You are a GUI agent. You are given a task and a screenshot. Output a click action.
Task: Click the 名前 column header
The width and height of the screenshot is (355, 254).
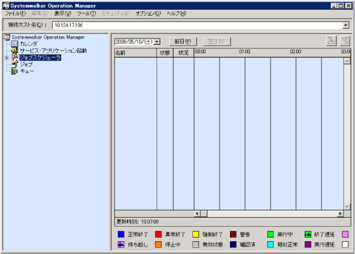point(135,53)
